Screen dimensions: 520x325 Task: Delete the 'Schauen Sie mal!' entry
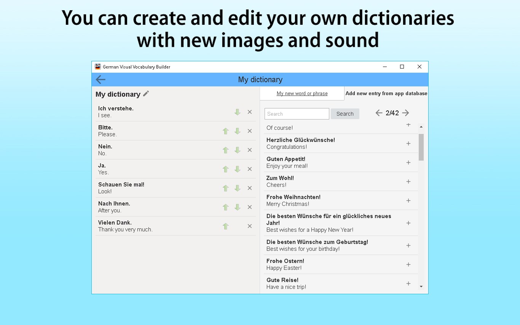tap(250, 188)
